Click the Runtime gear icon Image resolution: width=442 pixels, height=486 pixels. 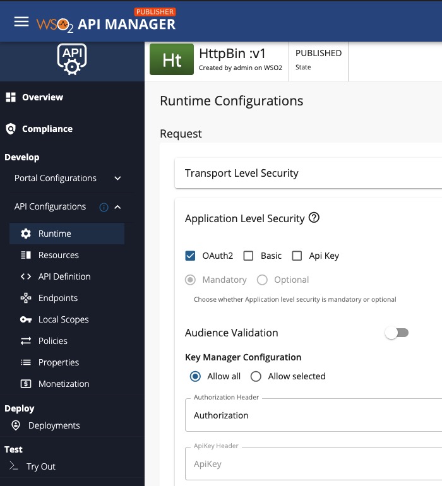coord(26,234)
